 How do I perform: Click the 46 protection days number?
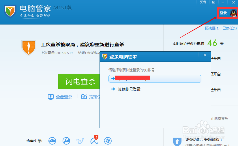tap(212, 43)
